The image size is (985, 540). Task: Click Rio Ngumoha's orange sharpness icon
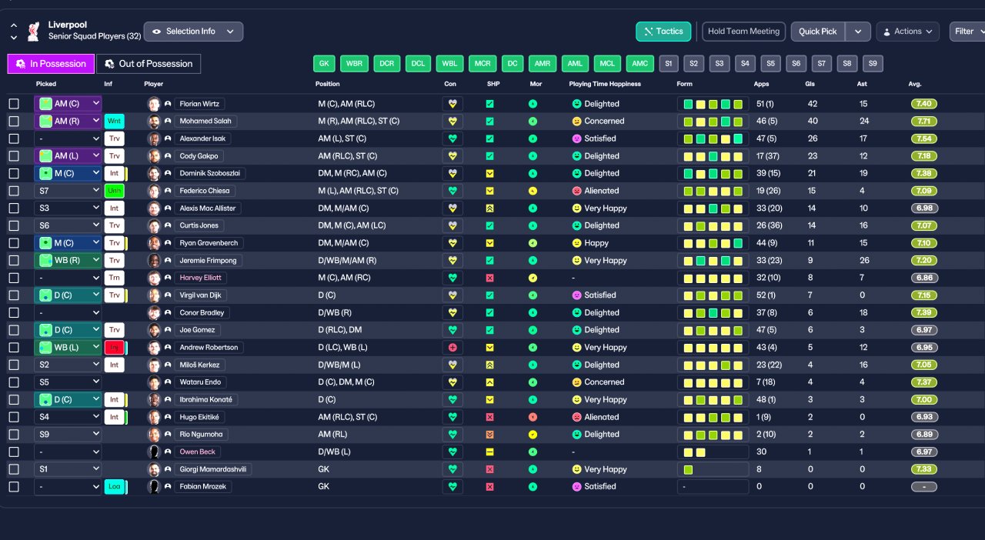(x=490, y=435)
